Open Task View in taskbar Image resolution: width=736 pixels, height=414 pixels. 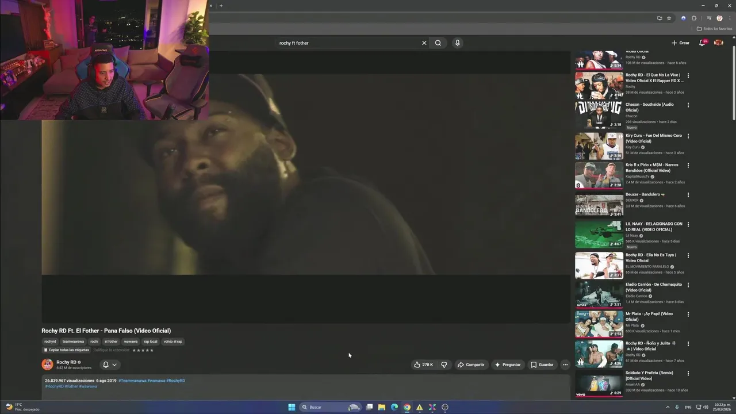point(369,407)
